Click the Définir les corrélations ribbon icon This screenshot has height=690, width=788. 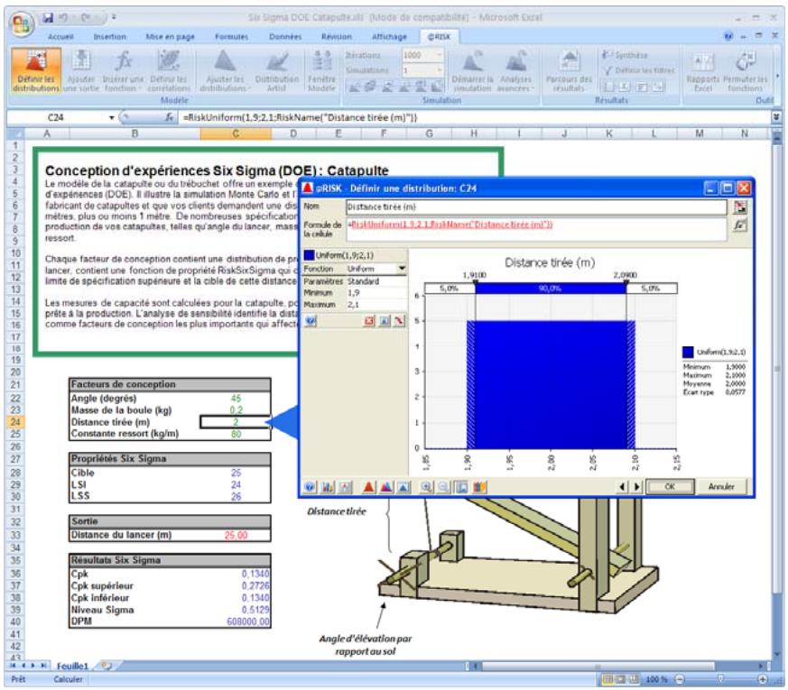point(169,70)
